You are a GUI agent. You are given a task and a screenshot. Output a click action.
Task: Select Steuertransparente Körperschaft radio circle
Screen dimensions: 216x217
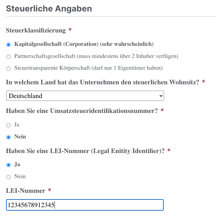(9, 68)
